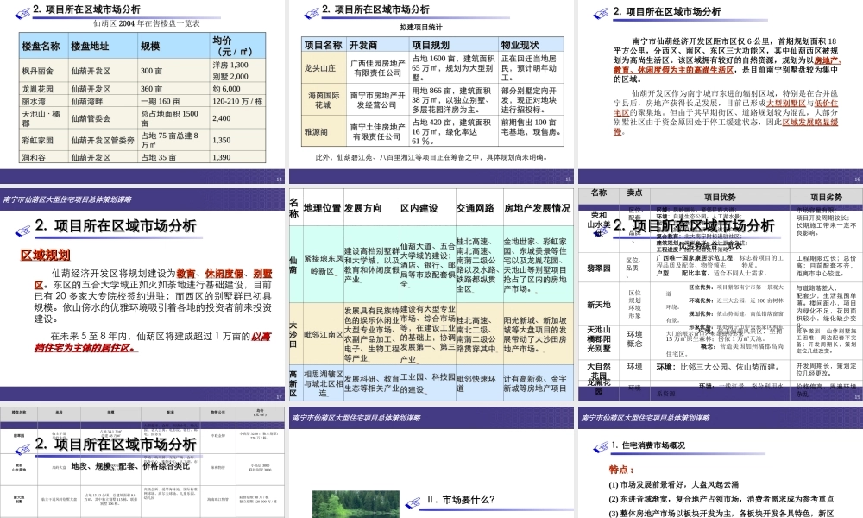Click the 地理位置 column header
Screen dimensions: 863x518
(x=323, y=208)
